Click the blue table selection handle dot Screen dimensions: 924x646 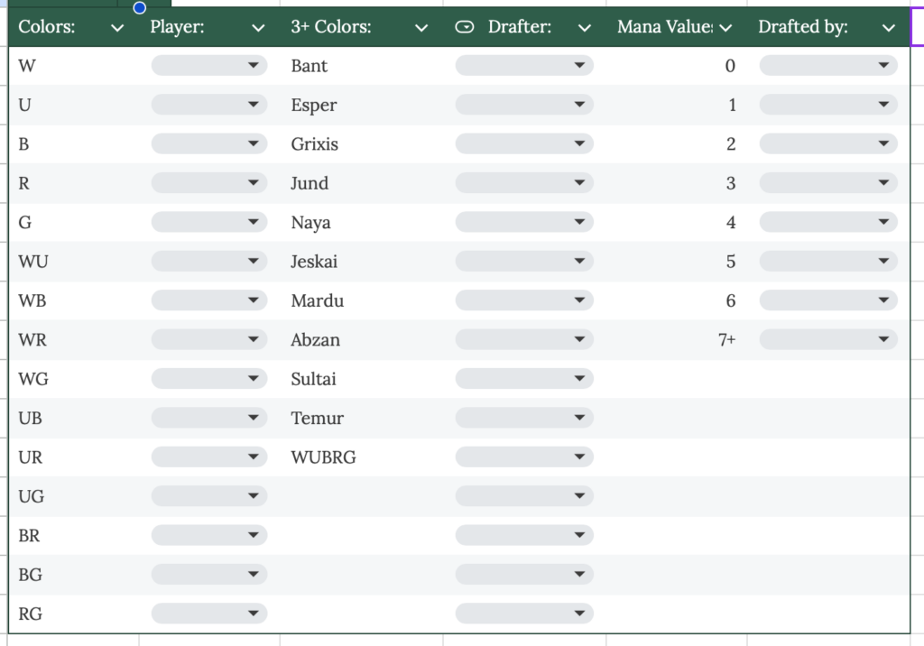pos(140,8)
